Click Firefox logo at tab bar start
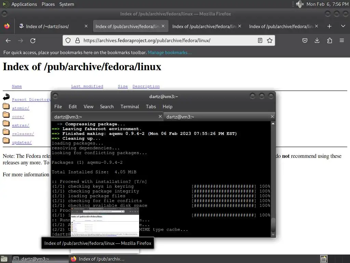350x263 pixels. 7,26
